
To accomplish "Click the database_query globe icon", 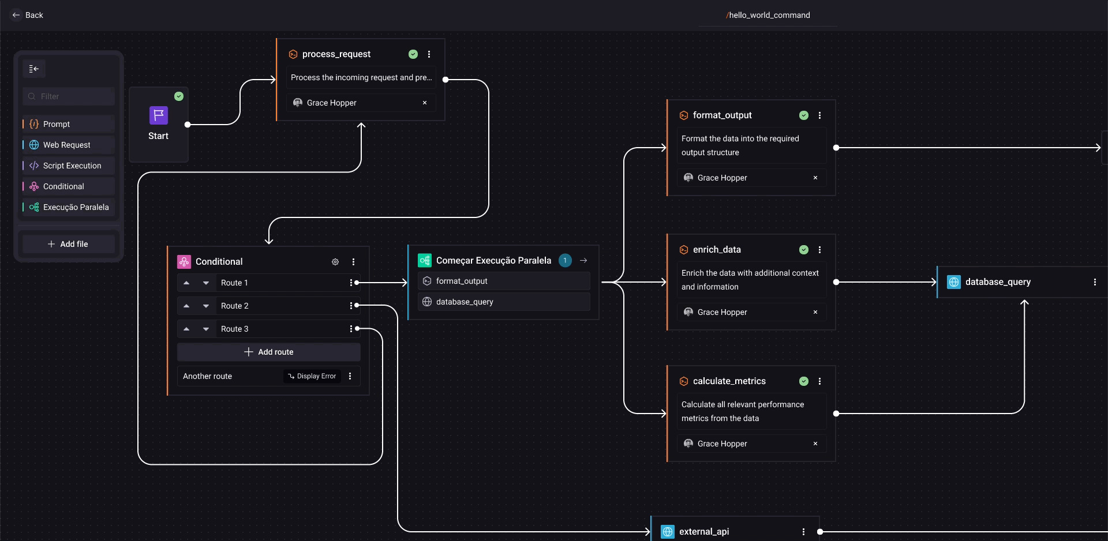I will 954,282.
